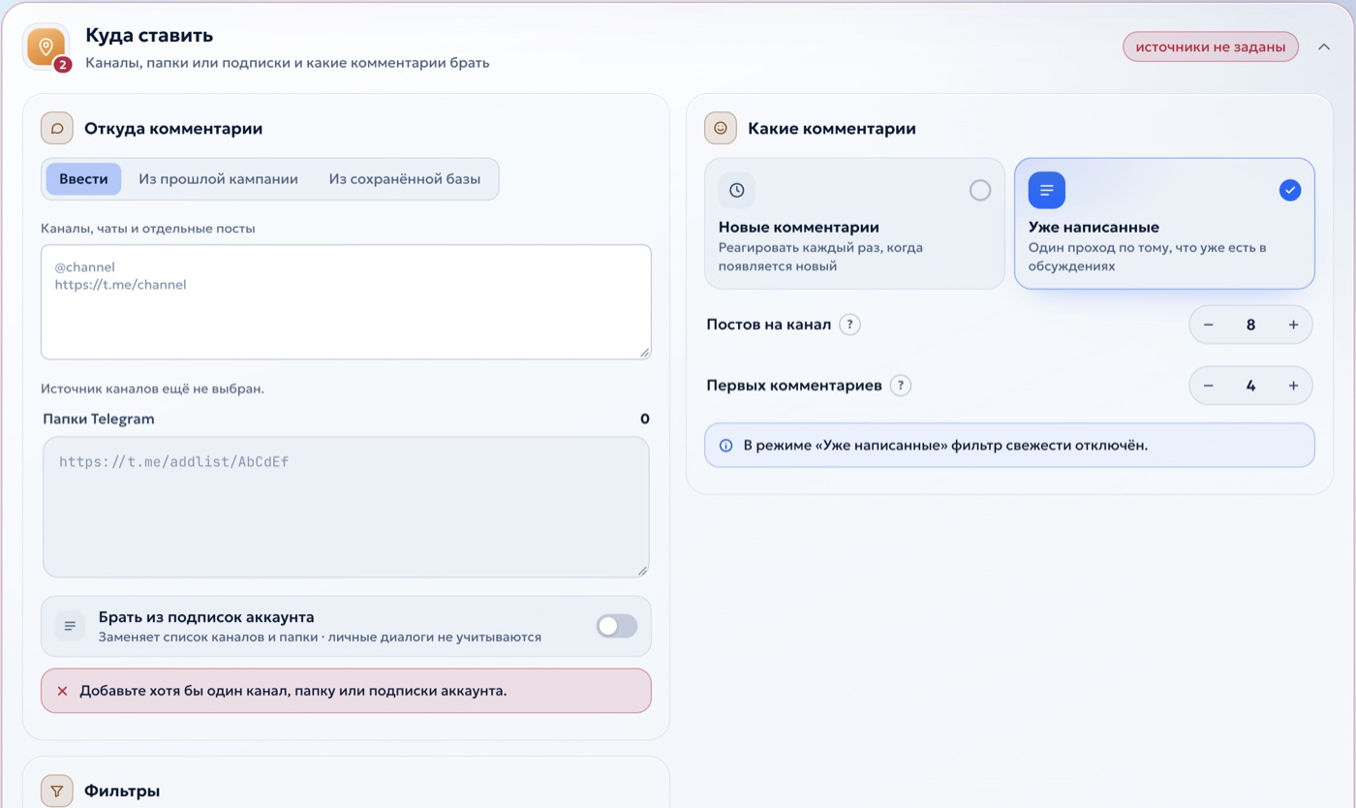Increase Постов на канал with plus button
This screenshot has height=808, width=1356.
coord(1293,325)
